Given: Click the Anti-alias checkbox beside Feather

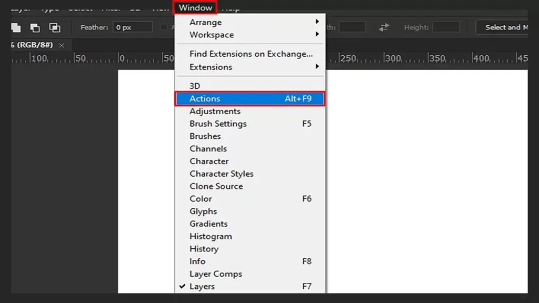Looking at the screenshot, I should (164, 27).
